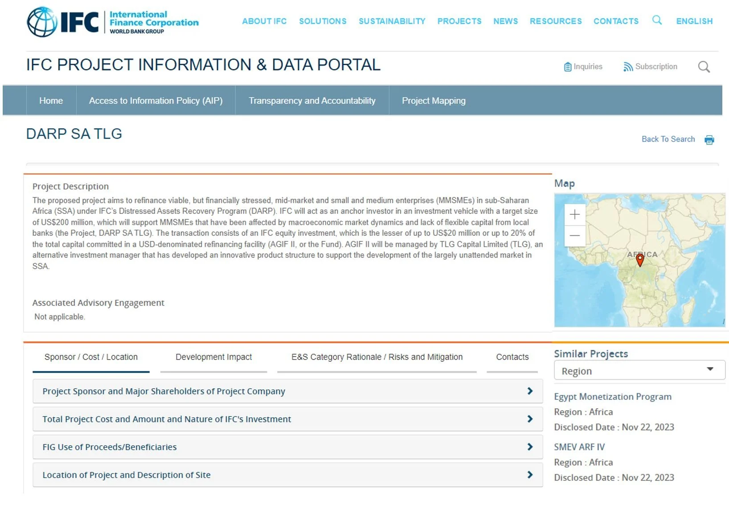Open the ABOUT IFC menu
729x509 pixels.
pyautogui.click(x=264, y=21)
